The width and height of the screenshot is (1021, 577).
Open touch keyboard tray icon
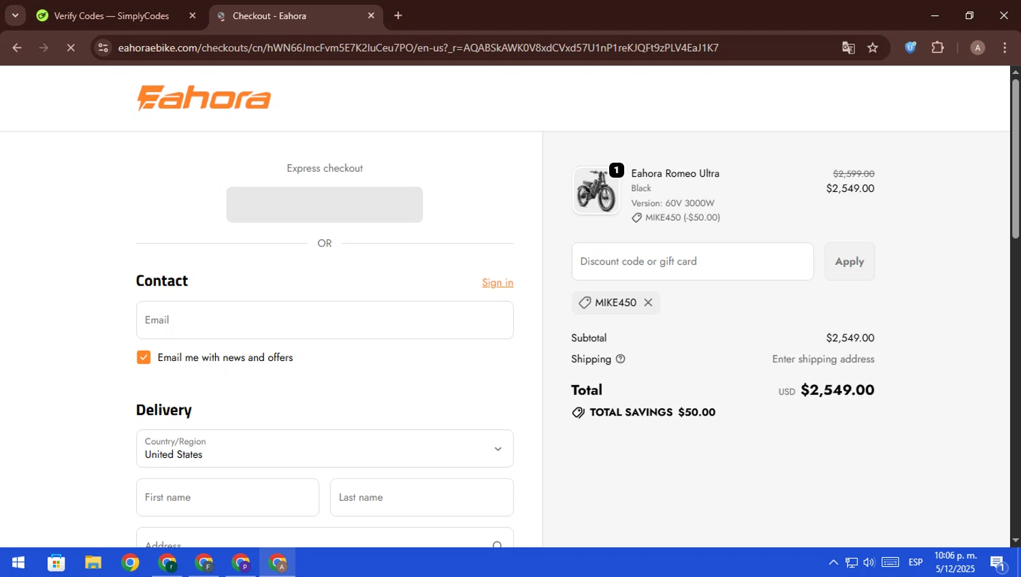click(x=890, y=563)
